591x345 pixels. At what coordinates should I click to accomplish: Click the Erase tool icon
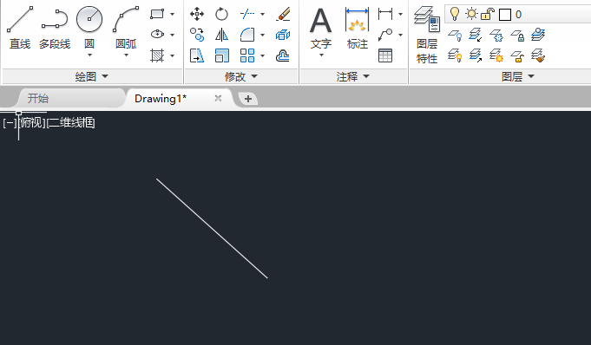tap(283, 15)
